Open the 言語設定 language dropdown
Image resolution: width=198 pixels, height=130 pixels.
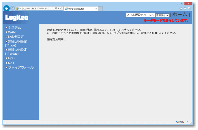click(x=162, y=15)
